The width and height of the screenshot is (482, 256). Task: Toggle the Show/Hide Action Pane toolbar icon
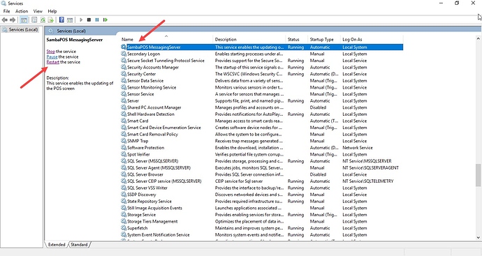point(70,20)
